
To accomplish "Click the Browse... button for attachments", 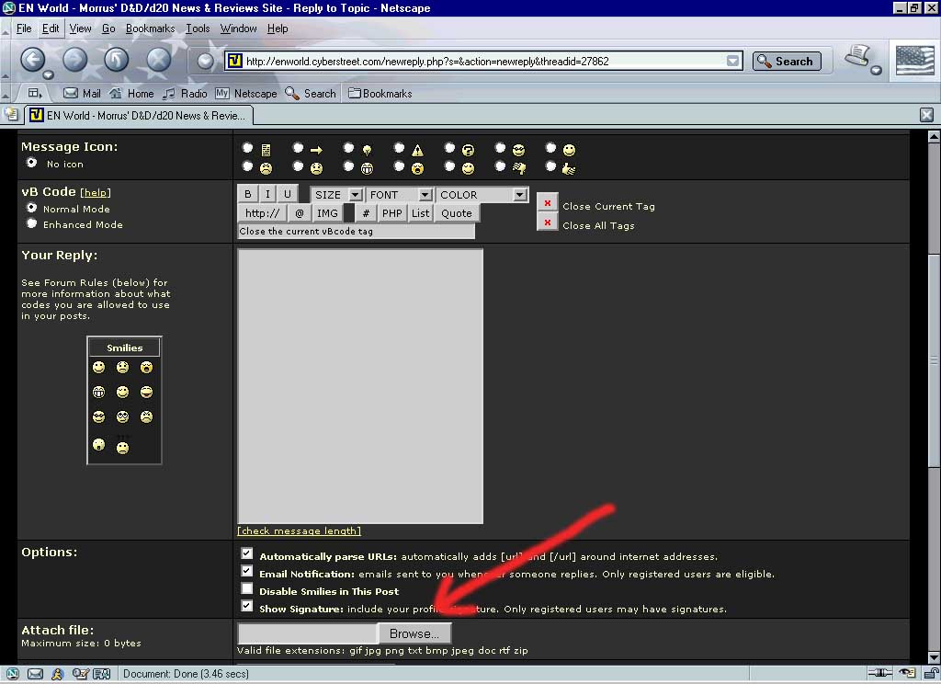I will click(414, 633).
